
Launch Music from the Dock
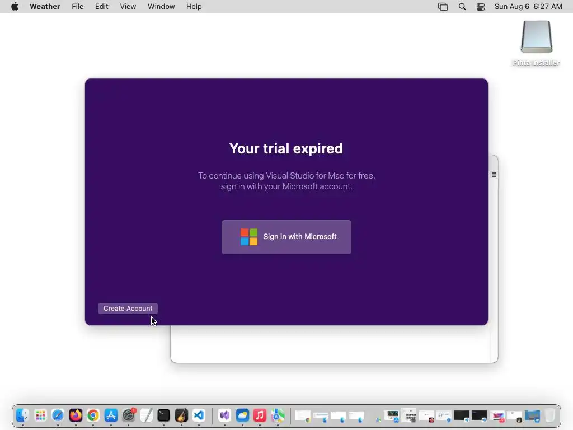click(x=260, y=415)
